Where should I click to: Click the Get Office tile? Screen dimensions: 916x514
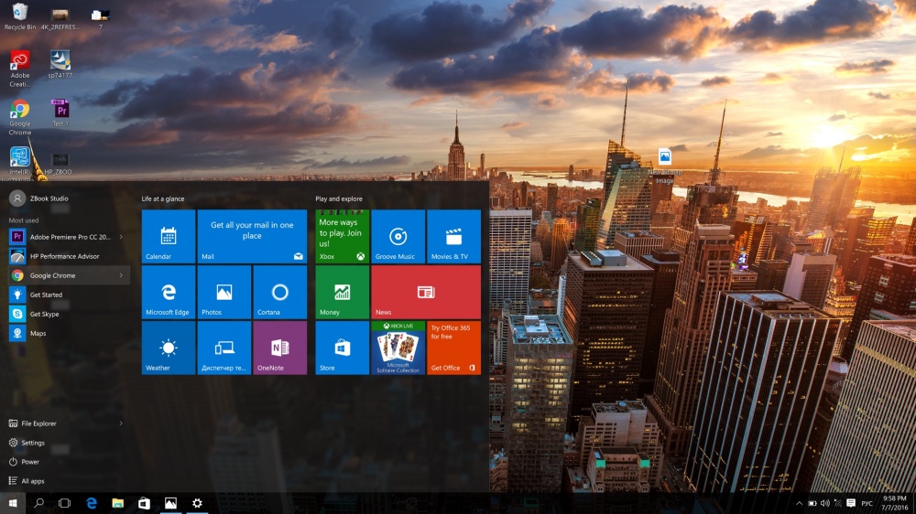[x=454, y=348]
